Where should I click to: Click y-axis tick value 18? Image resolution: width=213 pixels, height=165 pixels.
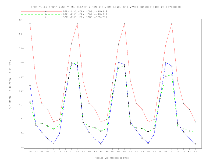21,77
